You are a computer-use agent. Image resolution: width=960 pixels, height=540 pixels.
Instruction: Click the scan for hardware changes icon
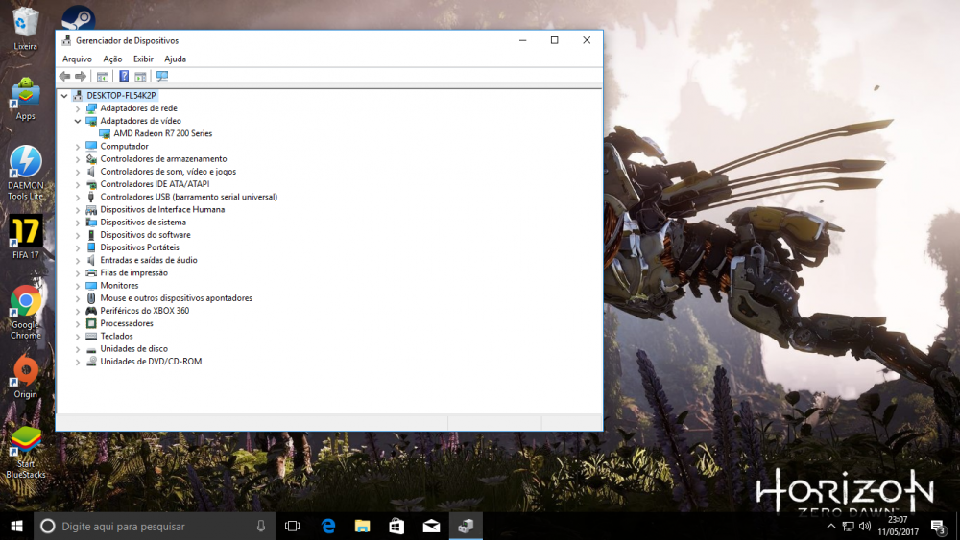pos(161,76)
